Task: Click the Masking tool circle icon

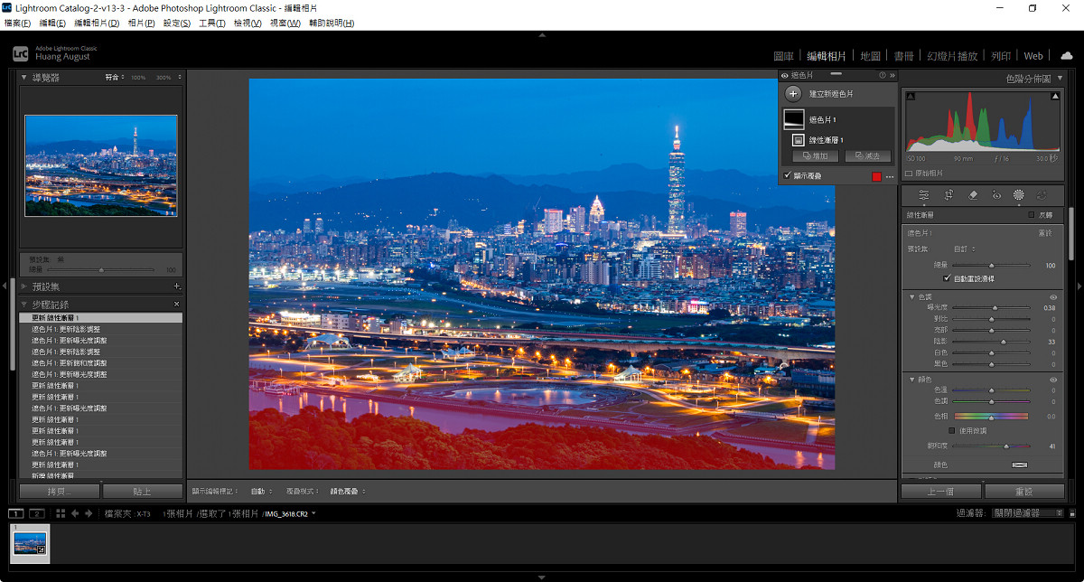Action: (1018, 195)
